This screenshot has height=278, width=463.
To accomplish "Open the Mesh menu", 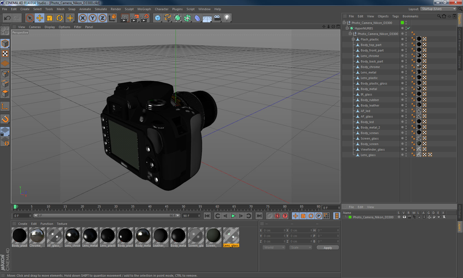I will point(61,9).
